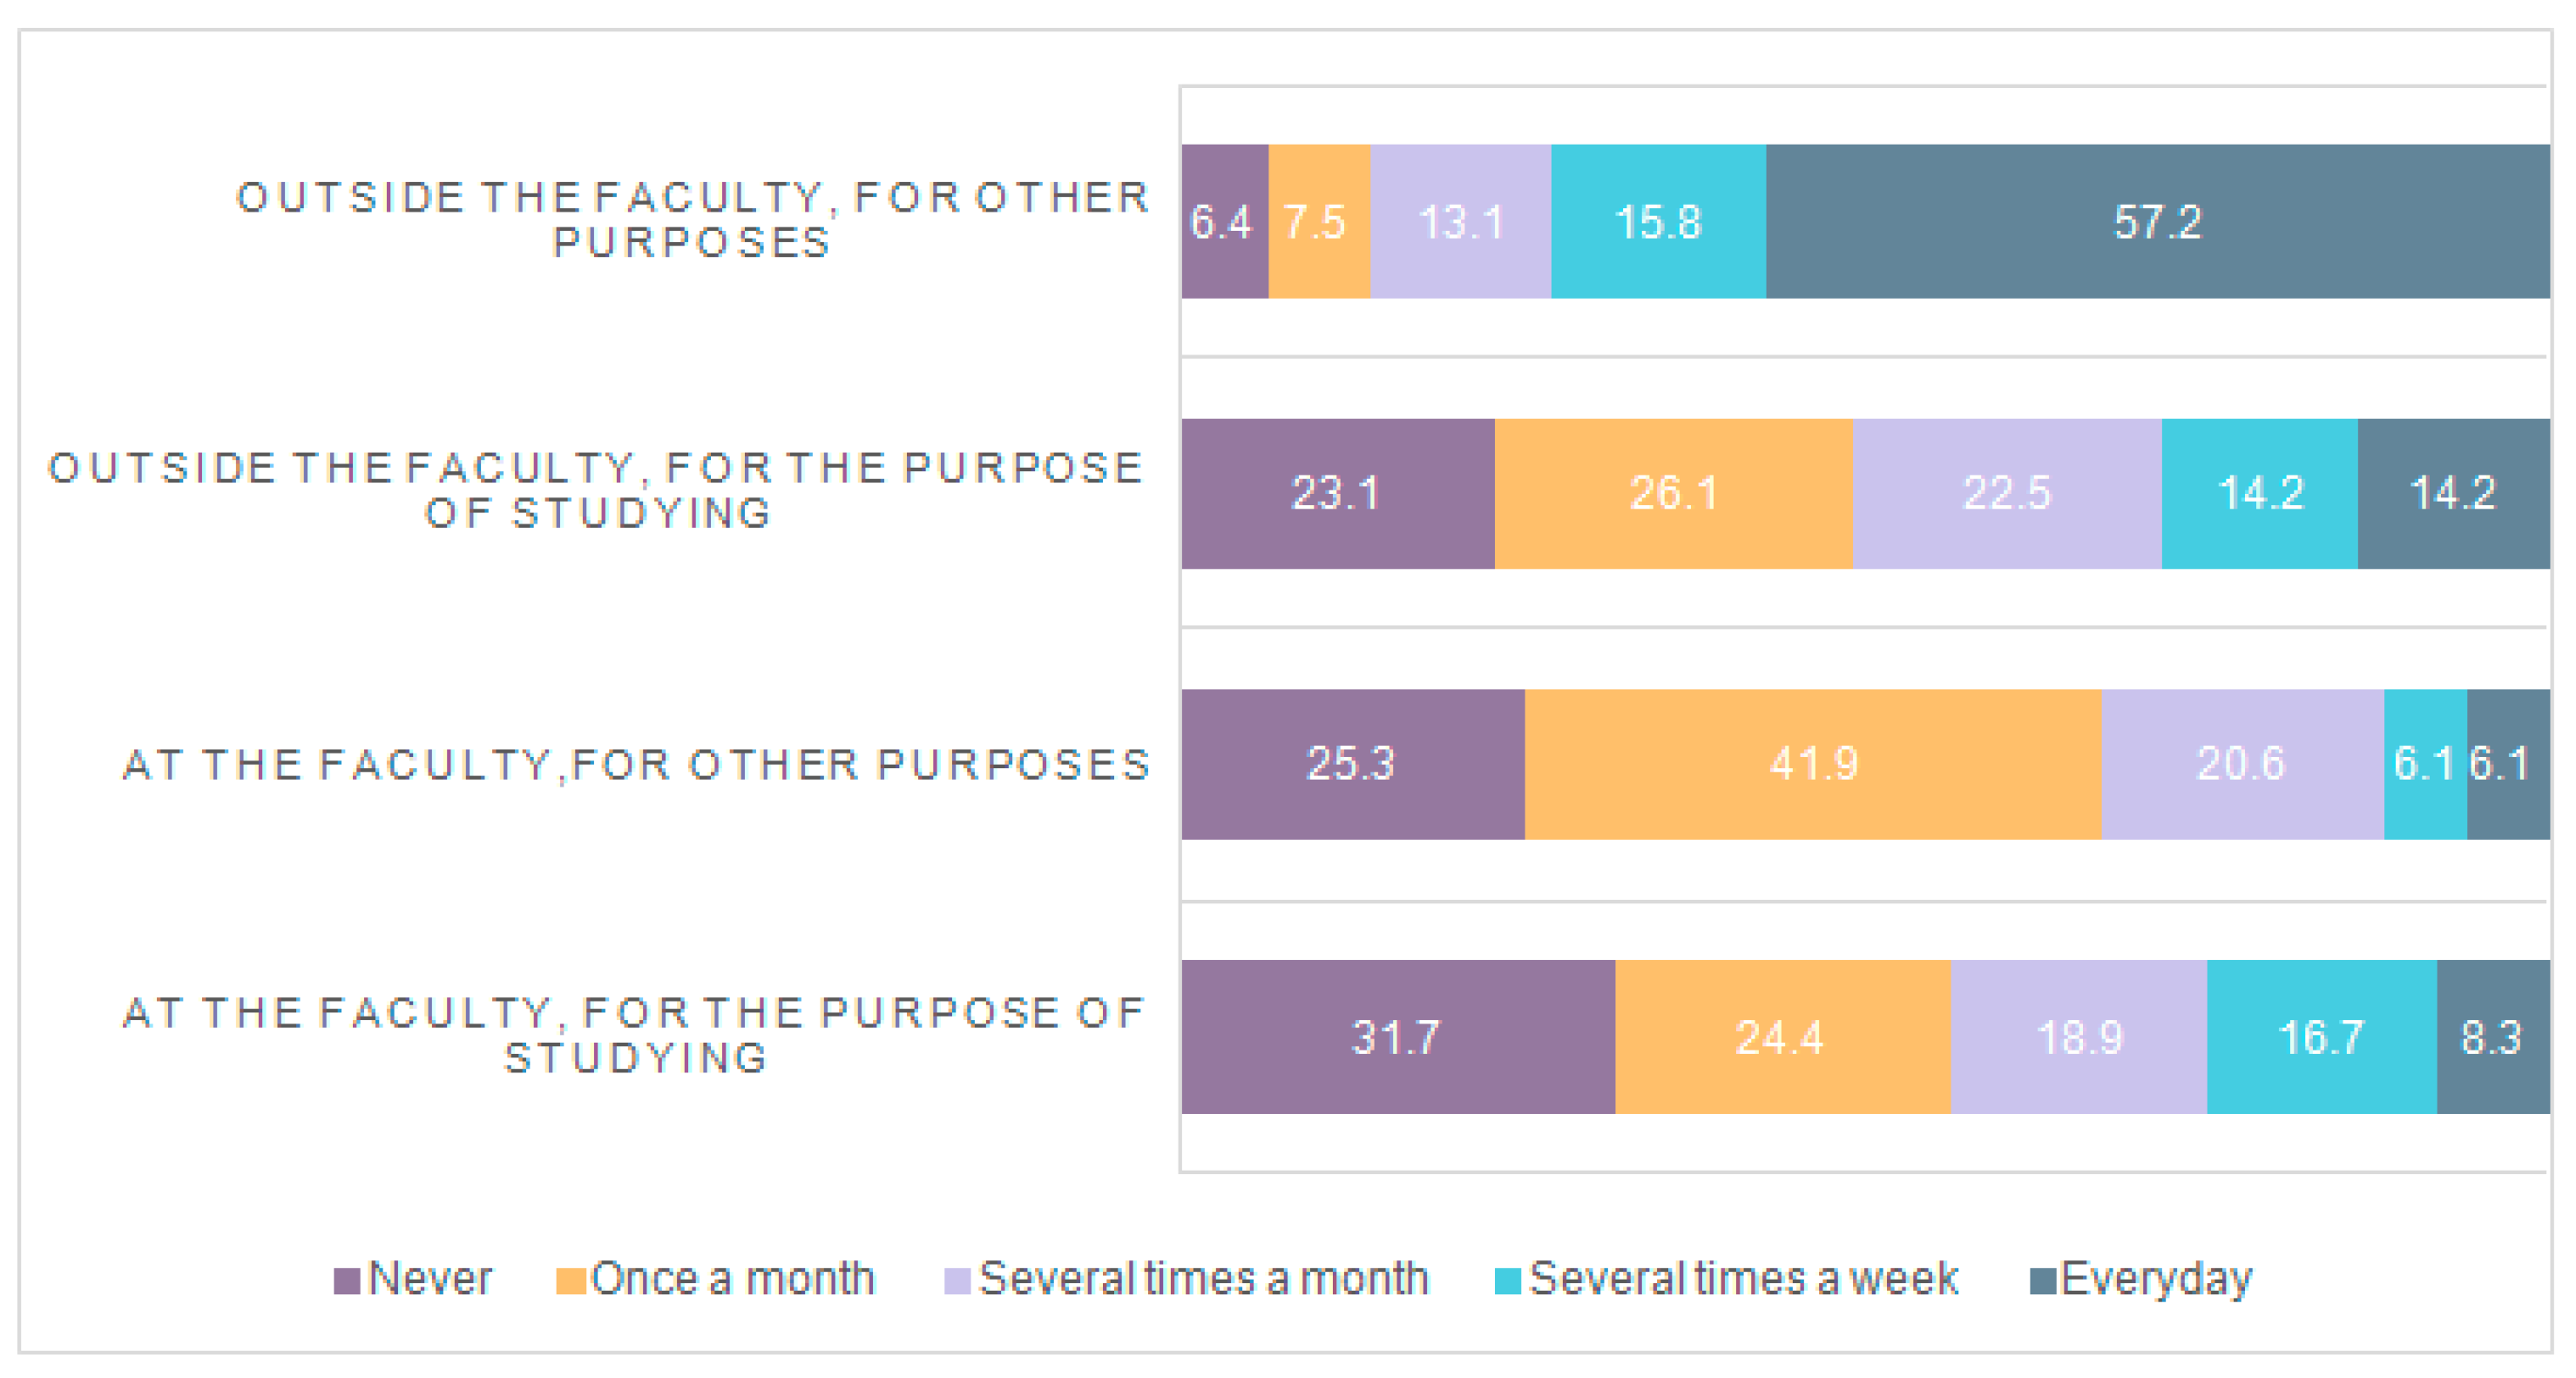This screenshot has height=1378, width=2576.
Task: Click the "Outside the faculty, for other purposes" label
Action: coord(692,220)
